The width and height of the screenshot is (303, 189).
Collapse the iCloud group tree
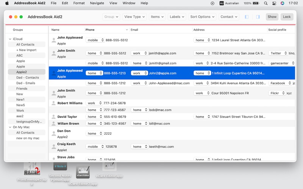[x=10, y=39]
